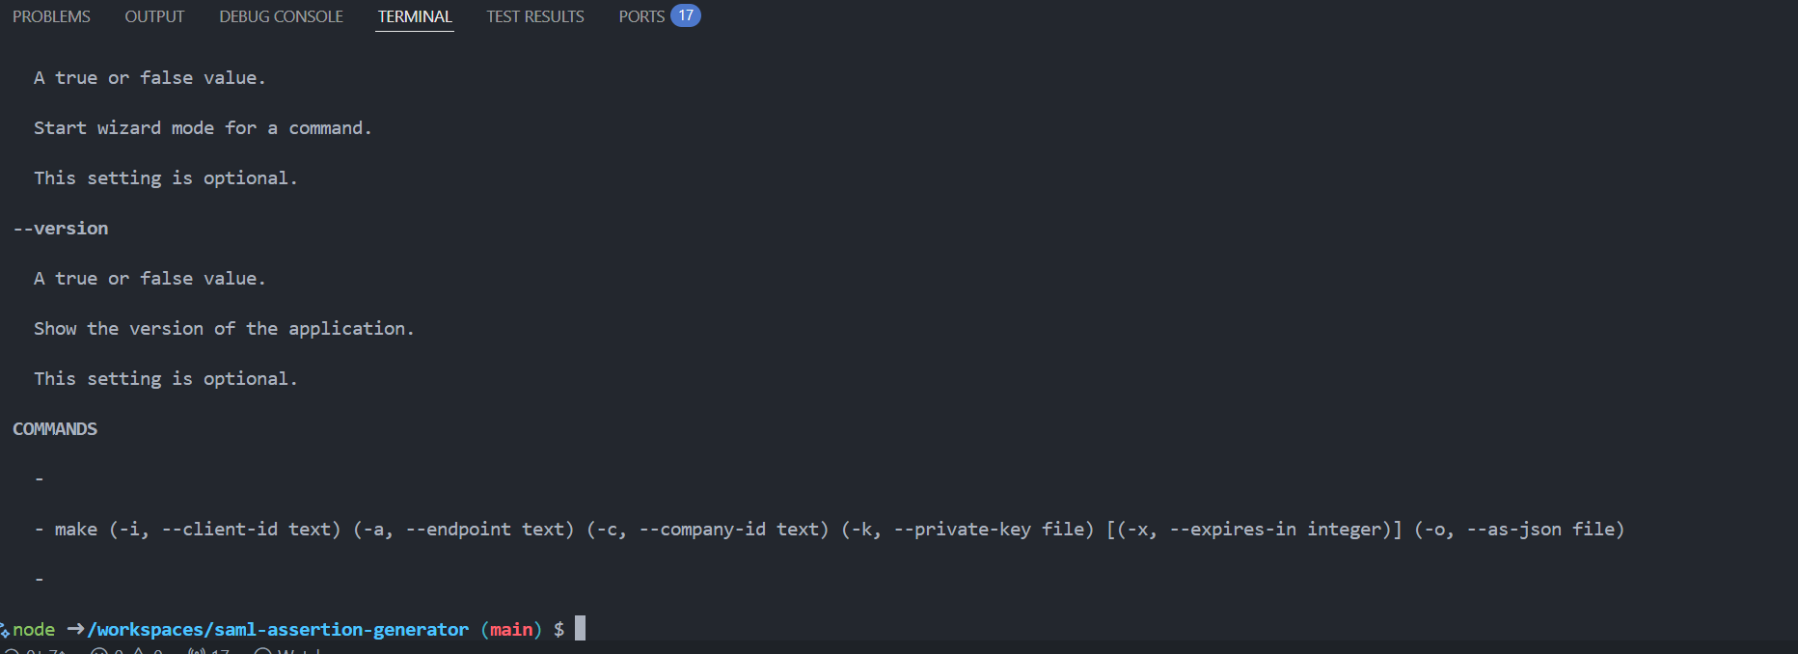Click the forwarded ports antenna icon in status bar
This screenshot has width=1798, height=654.
tap(198, 651)
